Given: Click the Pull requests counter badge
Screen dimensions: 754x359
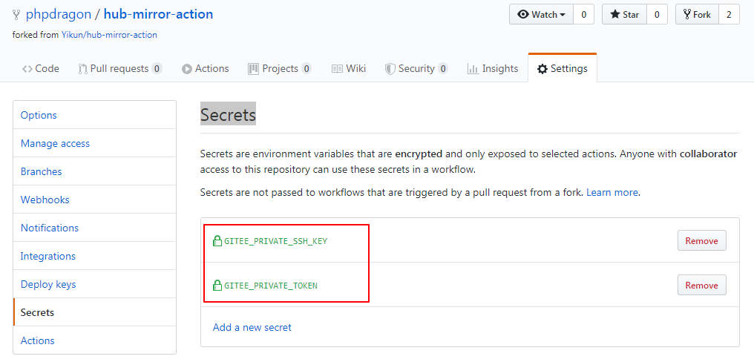Looking at the screenshot, I should pyautogui.click(x=157, y=69).
